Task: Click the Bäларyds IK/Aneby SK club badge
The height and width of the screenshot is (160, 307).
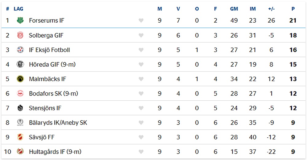Action: 20,123
